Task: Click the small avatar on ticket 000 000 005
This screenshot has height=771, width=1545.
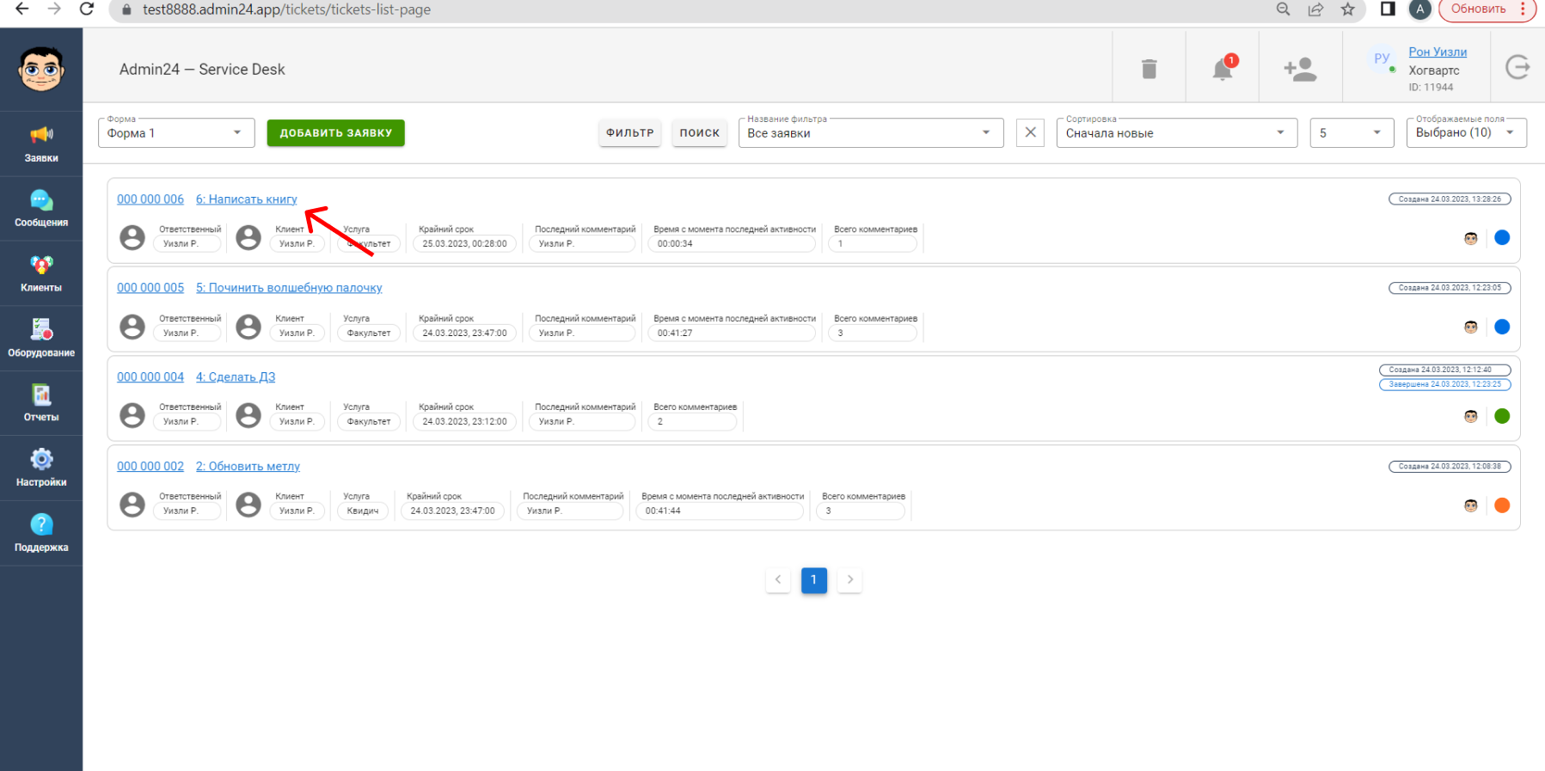Action: tap(1471, 327)
